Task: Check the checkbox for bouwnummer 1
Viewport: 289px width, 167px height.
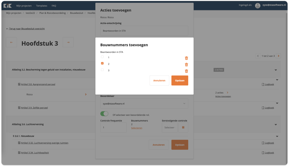Action: (x=102, y=57)
